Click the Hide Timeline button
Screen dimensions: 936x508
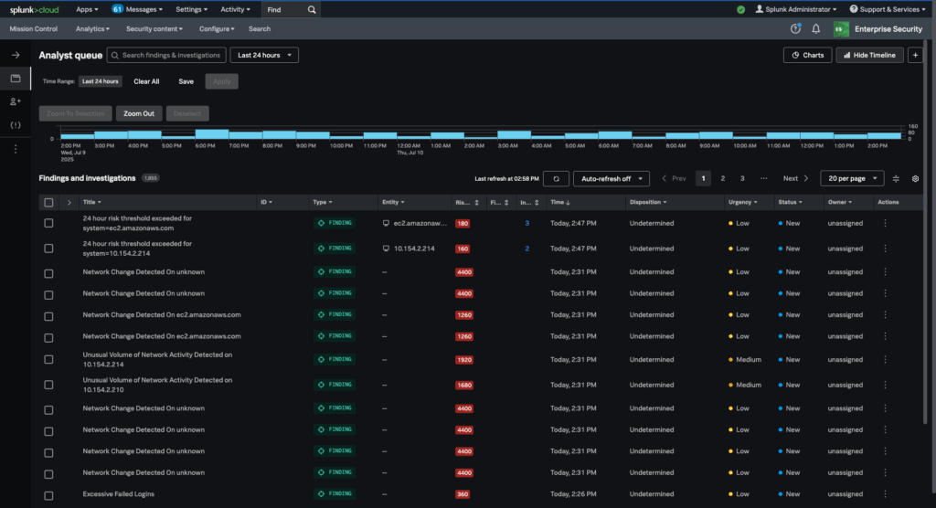click(870, 55)
